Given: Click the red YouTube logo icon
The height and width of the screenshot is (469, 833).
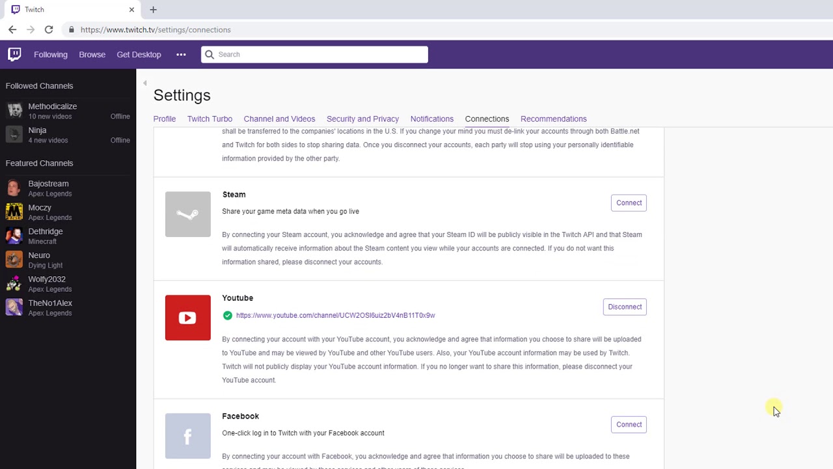Looking at the screenshot, I should tap(188, 318).
